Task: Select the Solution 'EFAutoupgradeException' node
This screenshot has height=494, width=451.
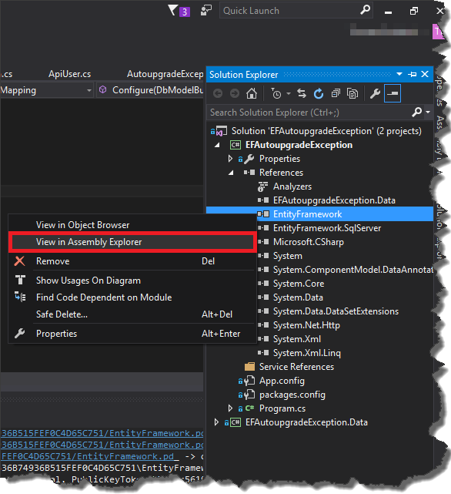Action: [x=326, y=131]
